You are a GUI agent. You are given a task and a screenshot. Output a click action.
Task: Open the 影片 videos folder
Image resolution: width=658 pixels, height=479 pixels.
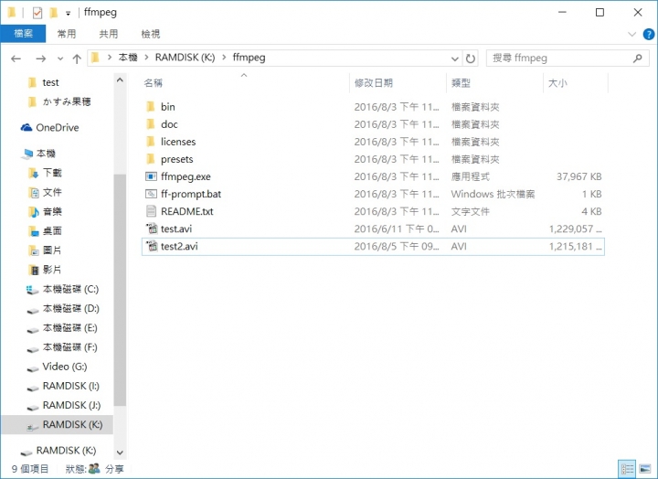pos(52,270)
